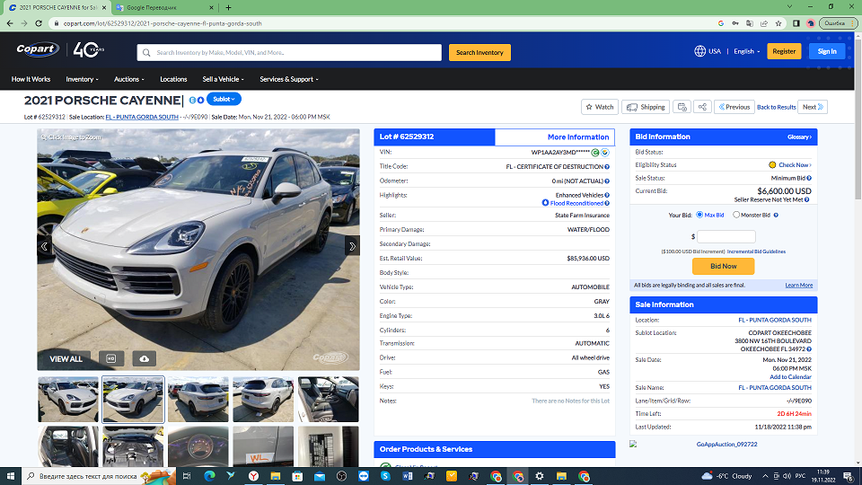The width and height of the screenshot is (862, 485).
Task: Open Enhanced Vehicles help icon
Action: click(607, 195)
